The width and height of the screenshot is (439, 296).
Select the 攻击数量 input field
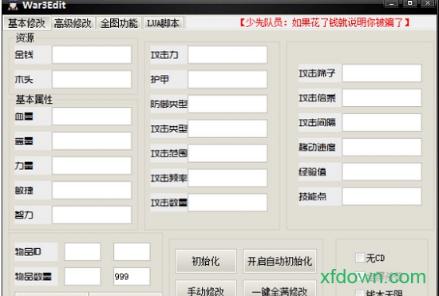[227, 203]
